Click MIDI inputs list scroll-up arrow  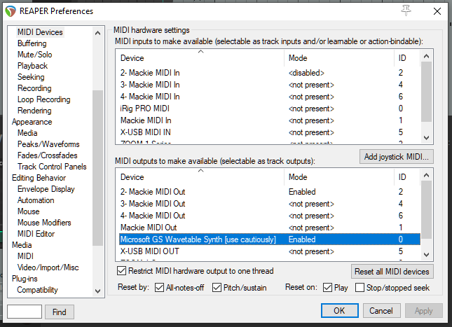click(426, 56)
